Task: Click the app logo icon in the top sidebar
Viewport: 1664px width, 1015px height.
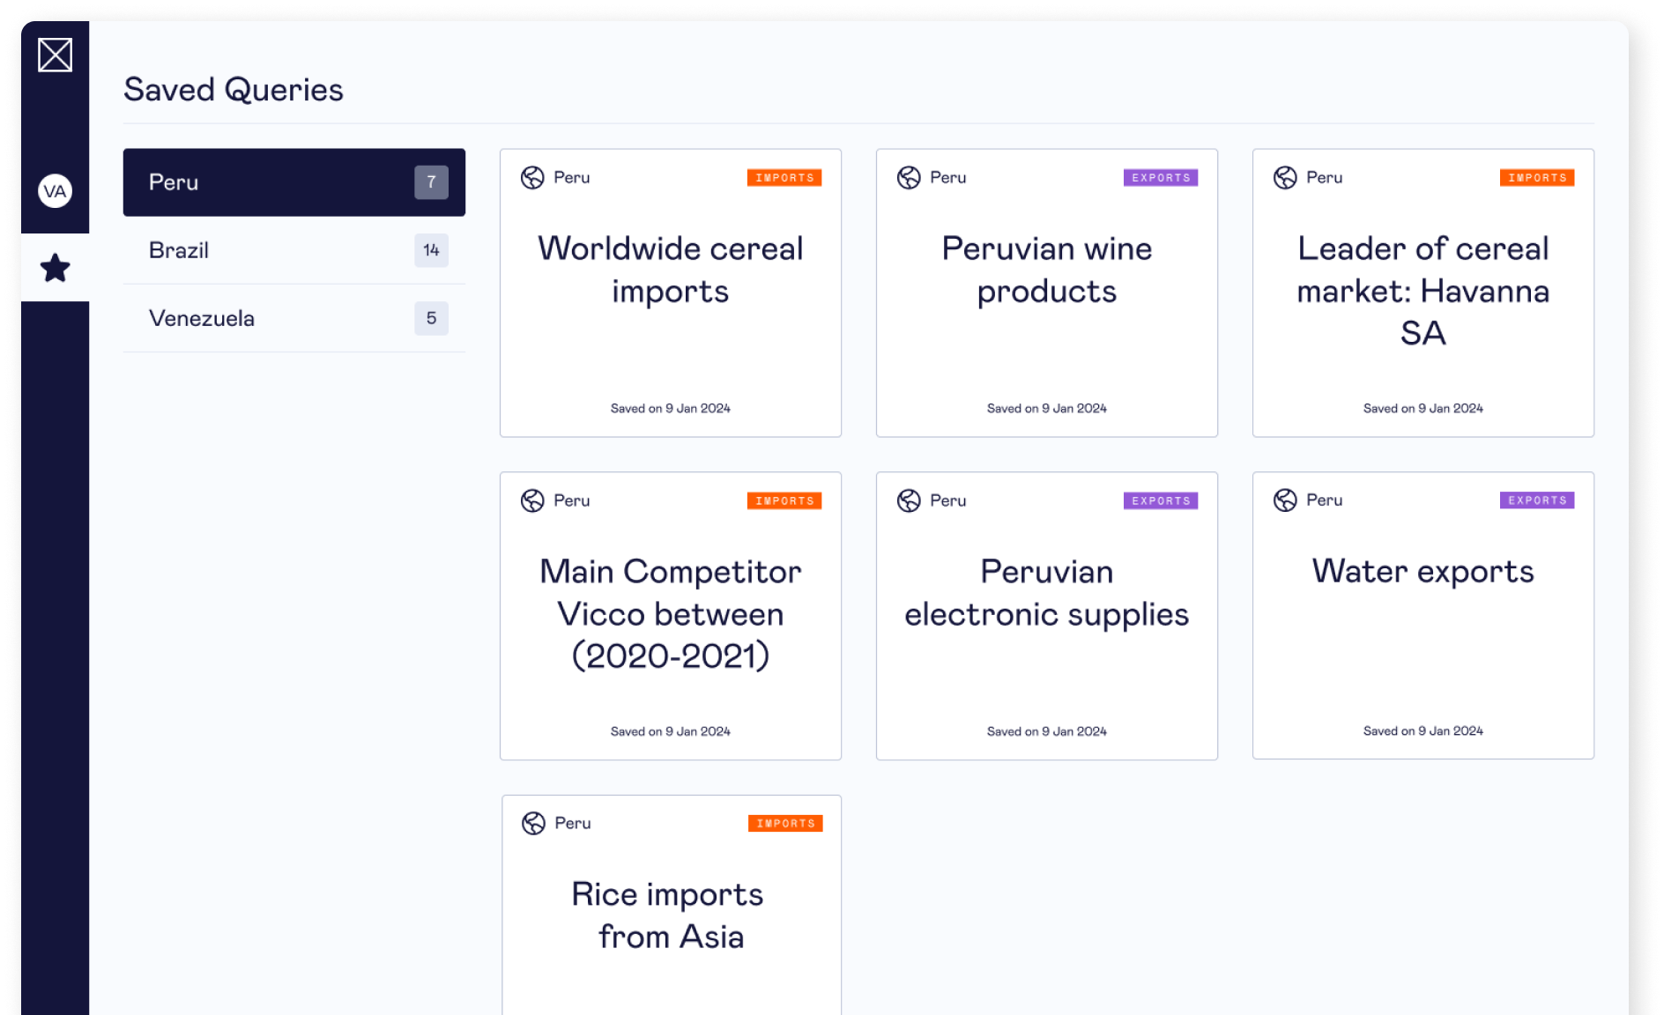Action: (56, 55)
